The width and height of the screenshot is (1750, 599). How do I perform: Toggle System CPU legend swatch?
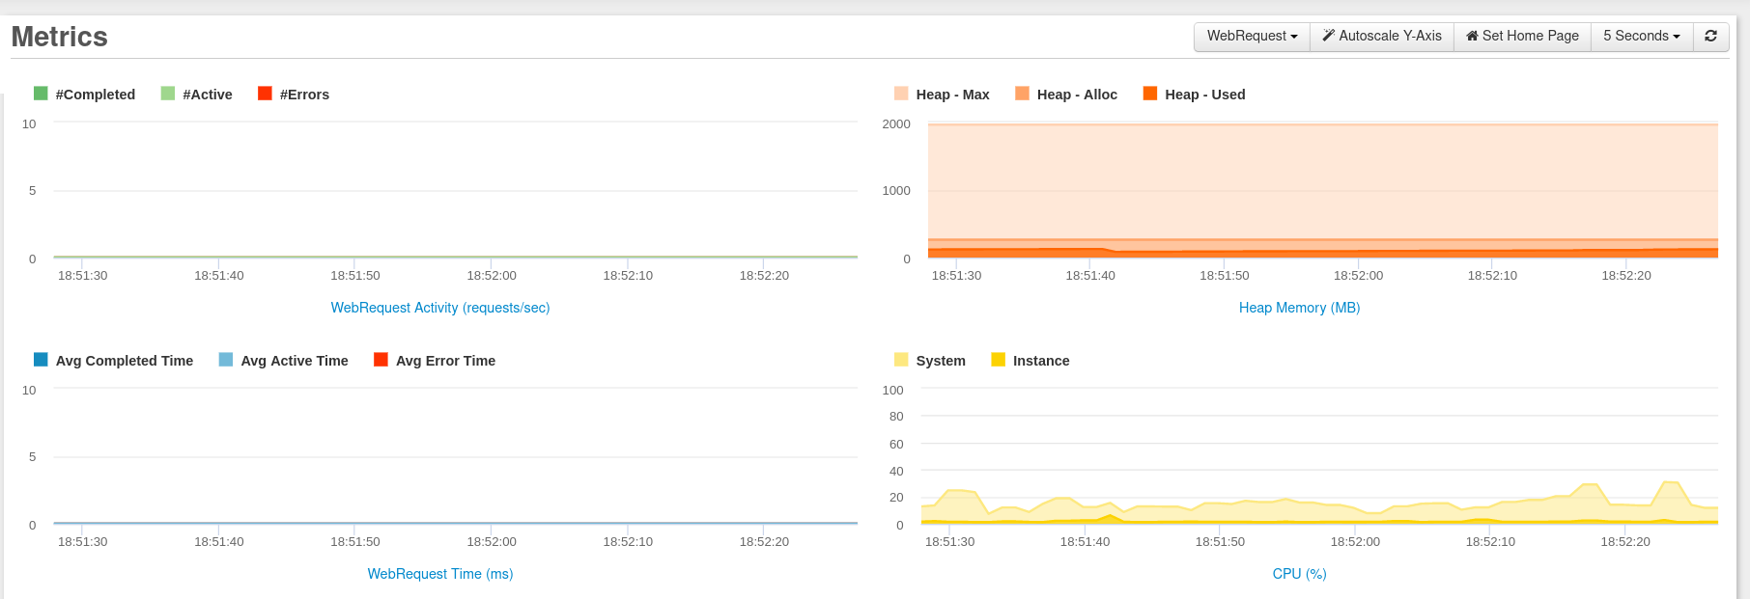(x=901, y=360)
